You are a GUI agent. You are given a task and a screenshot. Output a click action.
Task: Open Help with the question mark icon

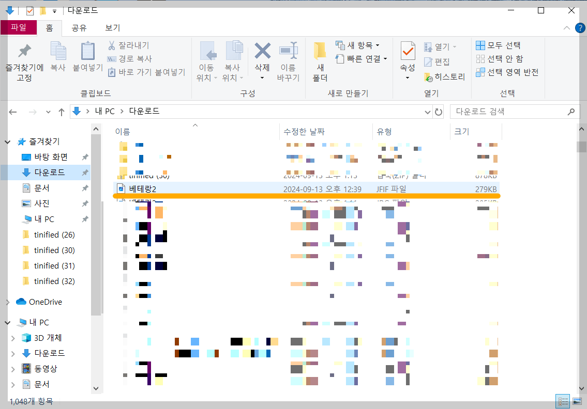[x=580, y=28]
